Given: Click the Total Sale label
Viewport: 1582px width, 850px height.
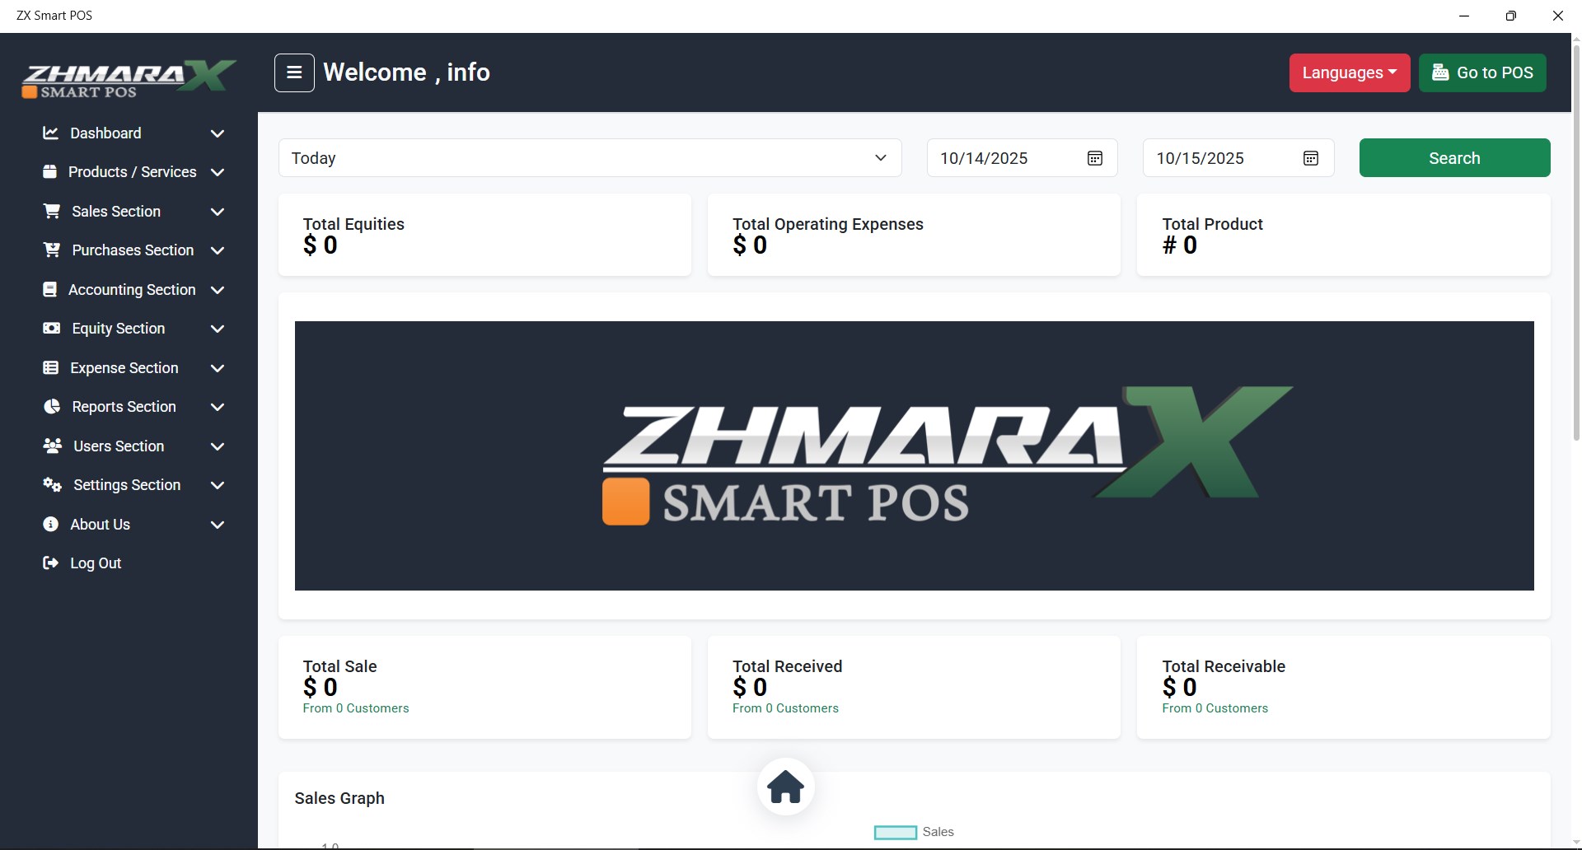Looking at the screenshot, I should 339,666.
